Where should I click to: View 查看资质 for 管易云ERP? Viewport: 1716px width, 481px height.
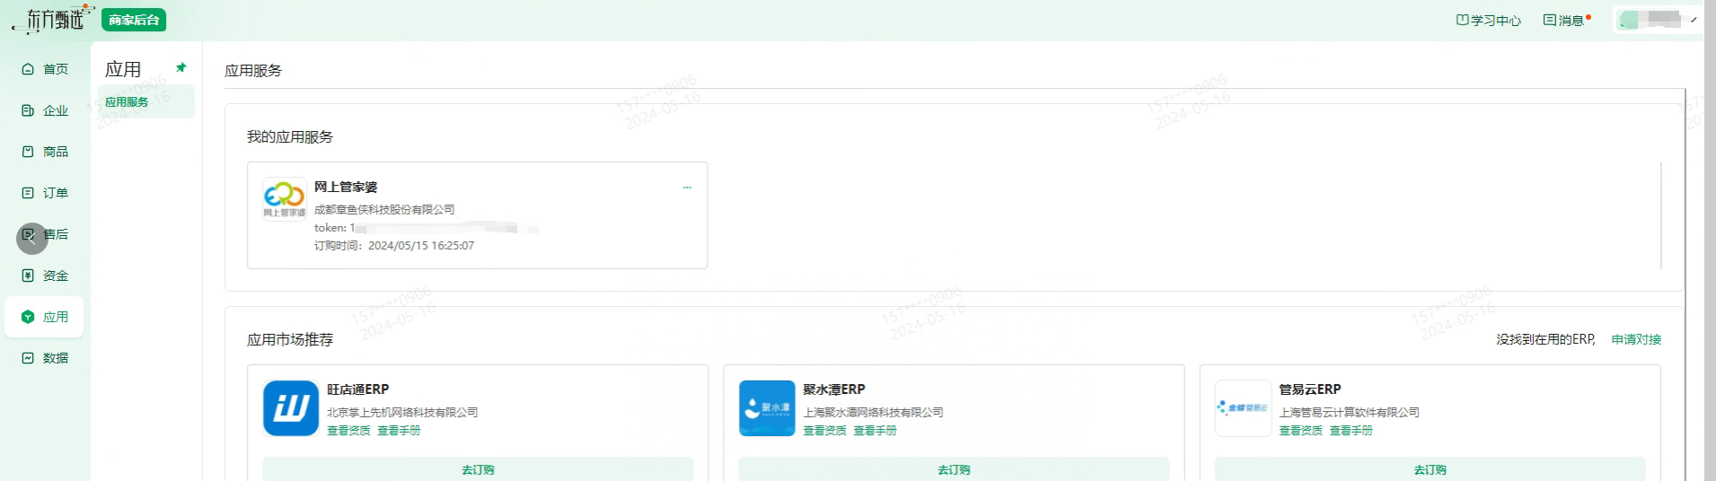pos(1300,431)
